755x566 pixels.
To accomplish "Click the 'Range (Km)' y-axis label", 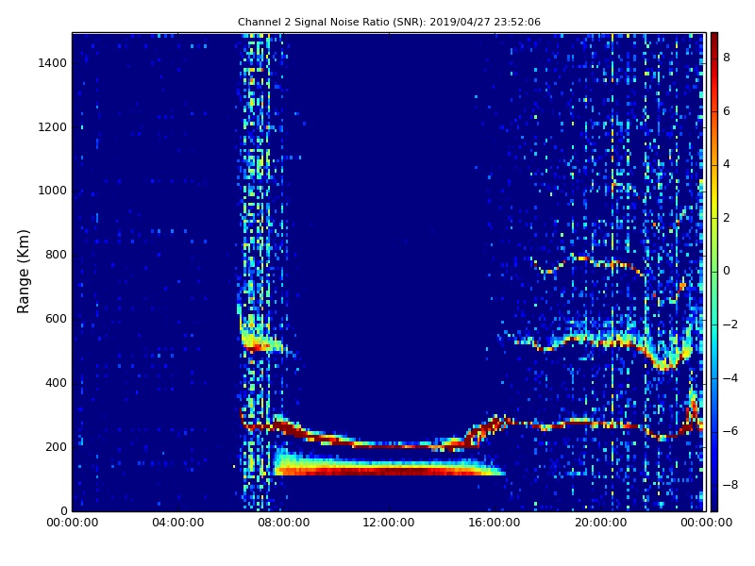I will pos(23,272).
